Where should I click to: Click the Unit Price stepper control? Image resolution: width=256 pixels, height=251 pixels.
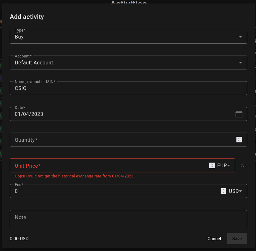211,165
